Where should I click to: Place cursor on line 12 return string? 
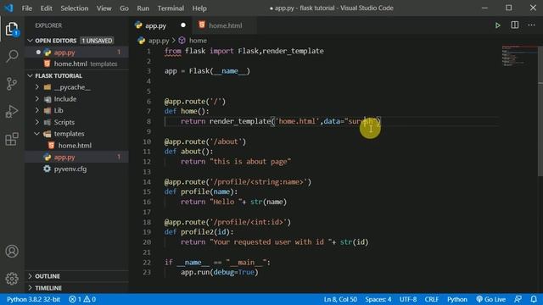pyautogui.click(x=250, y=162)
